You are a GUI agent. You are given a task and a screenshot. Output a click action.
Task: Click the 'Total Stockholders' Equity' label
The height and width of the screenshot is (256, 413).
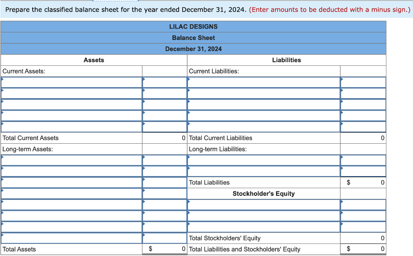coord(225,238)
